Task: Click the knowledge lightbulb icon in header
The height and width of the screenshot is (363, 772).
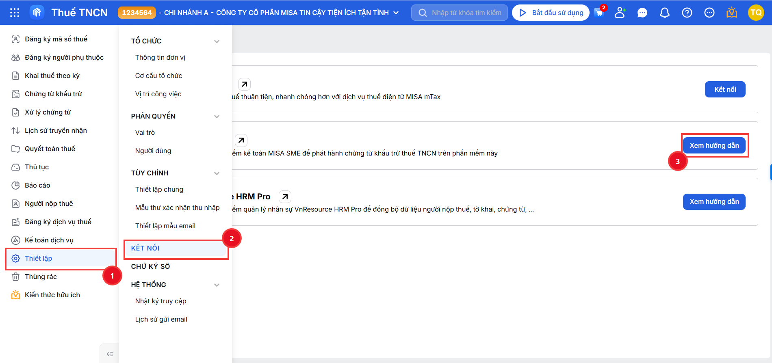Action: 732,13
